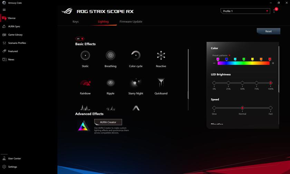Choose the Starry Night effect
Screen dimensions: 290x174
(136, 83)
